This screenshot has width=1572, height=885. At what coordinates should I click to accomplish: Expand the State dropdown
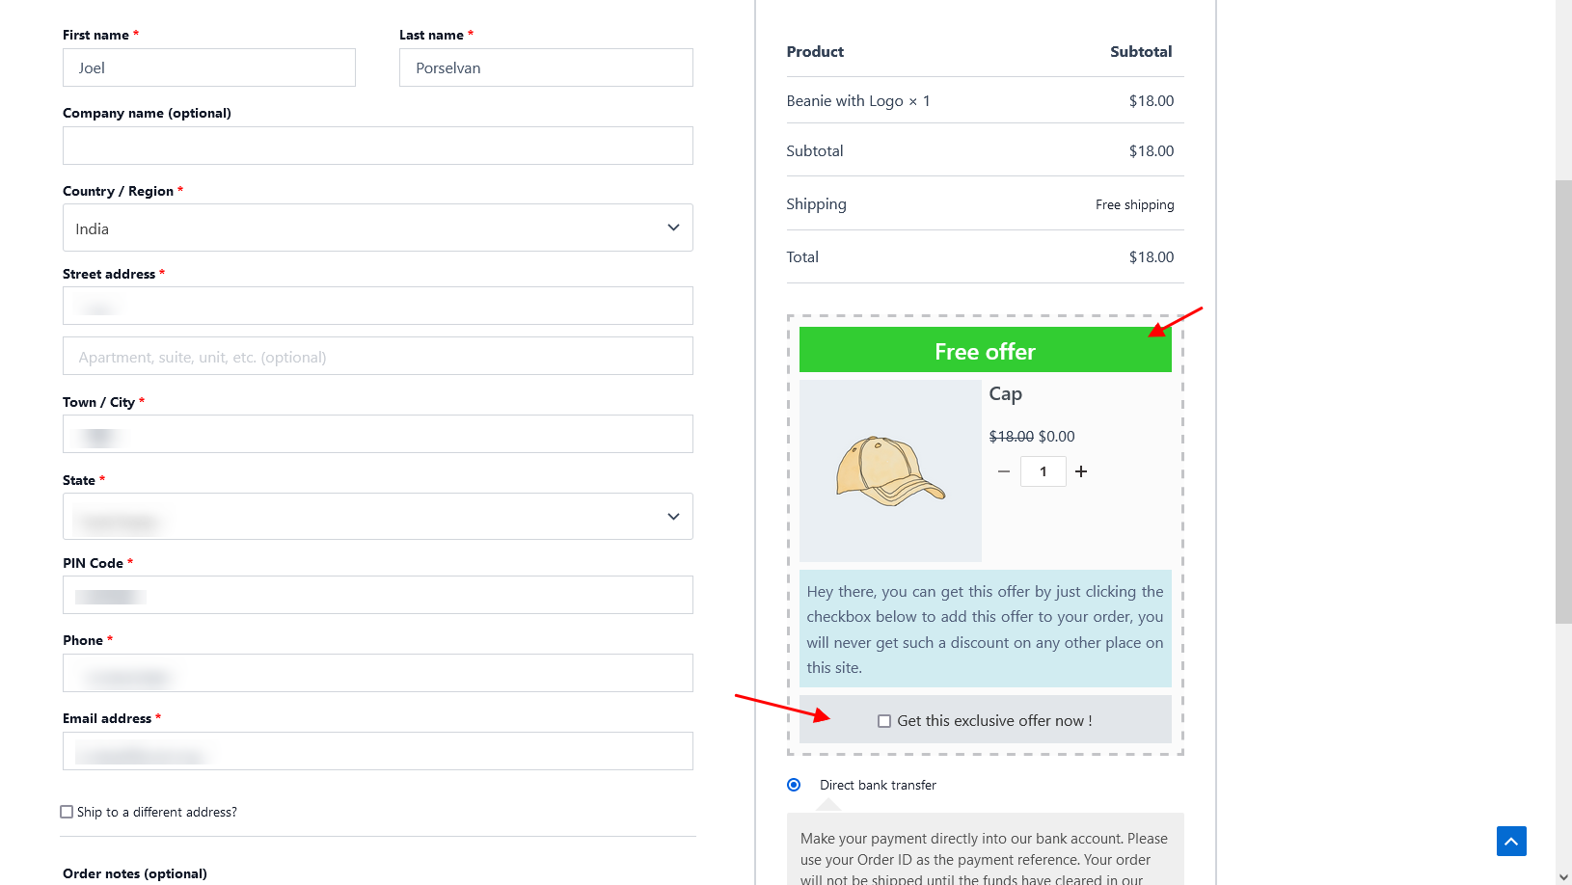click(x=377, y=517)
